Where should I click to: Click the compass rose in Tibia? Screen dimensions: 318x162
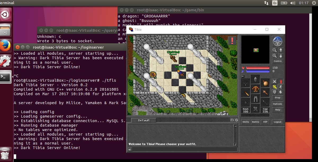pyautogui.click(x=277, y=41)
